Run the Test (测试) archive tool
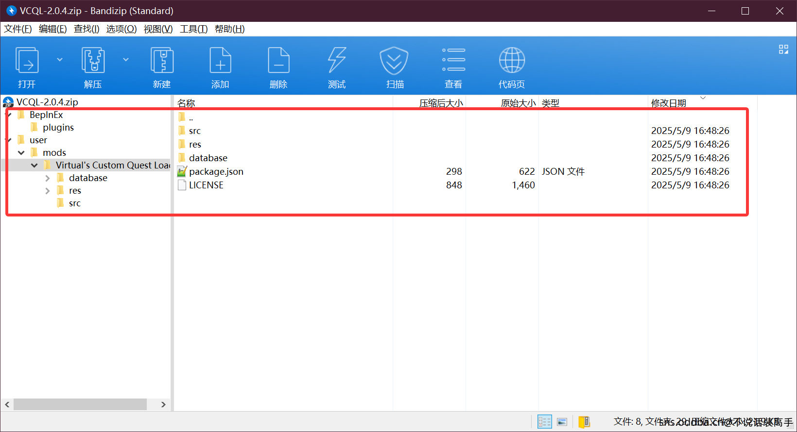 coord(337,60)
